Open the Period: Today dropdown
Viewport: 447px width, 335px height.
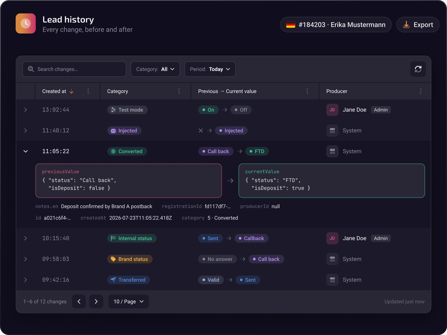tap(210, 69)
